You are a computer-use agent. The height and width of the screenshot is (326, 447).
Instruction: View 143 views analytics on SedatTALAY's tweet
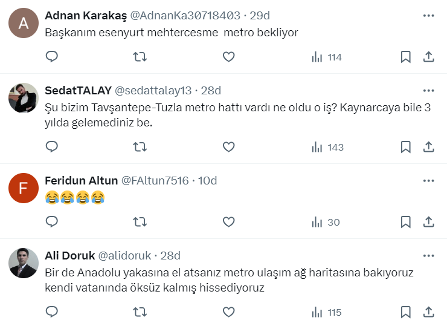pyautogui.click(x=327, y=147)
